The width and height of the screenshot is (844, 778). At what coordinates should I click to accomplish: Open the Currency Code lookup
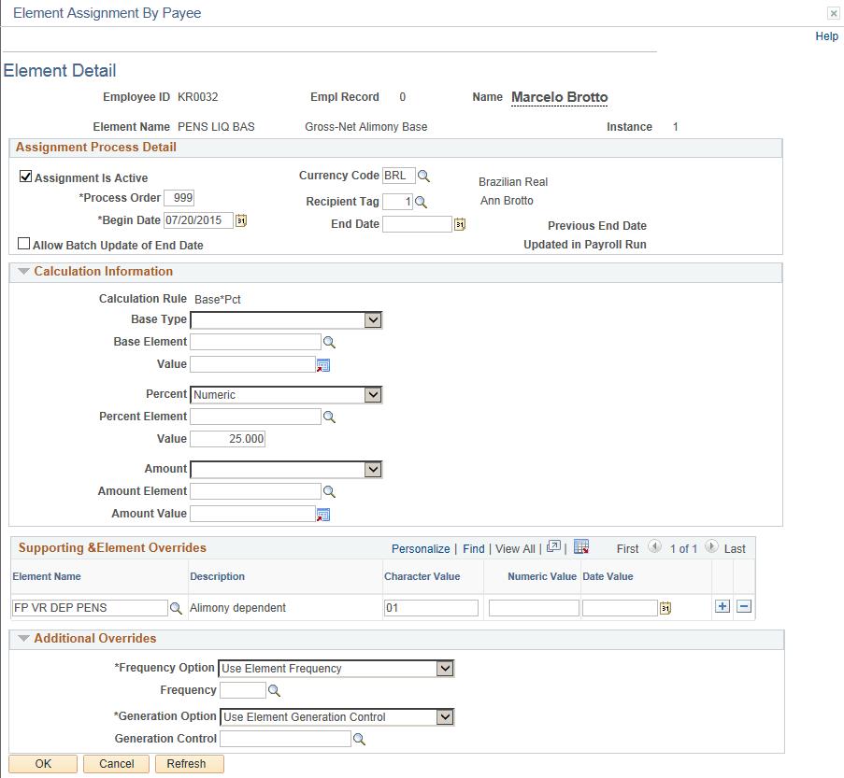coord(425,176)
